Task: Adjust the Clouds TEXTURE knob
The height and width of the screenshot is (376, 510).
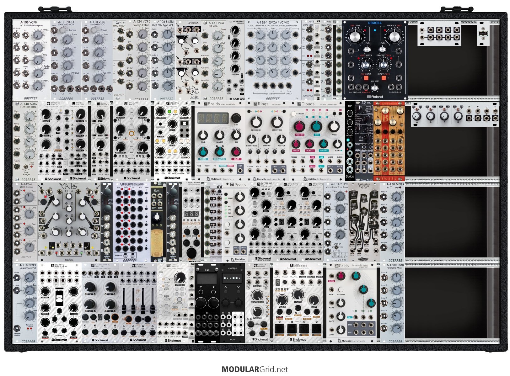Action: [x=324, y=144]
